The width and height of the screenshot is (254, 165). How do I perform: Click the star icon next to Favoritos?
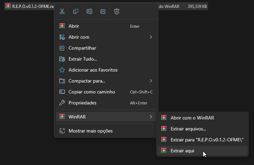[62, 70]
